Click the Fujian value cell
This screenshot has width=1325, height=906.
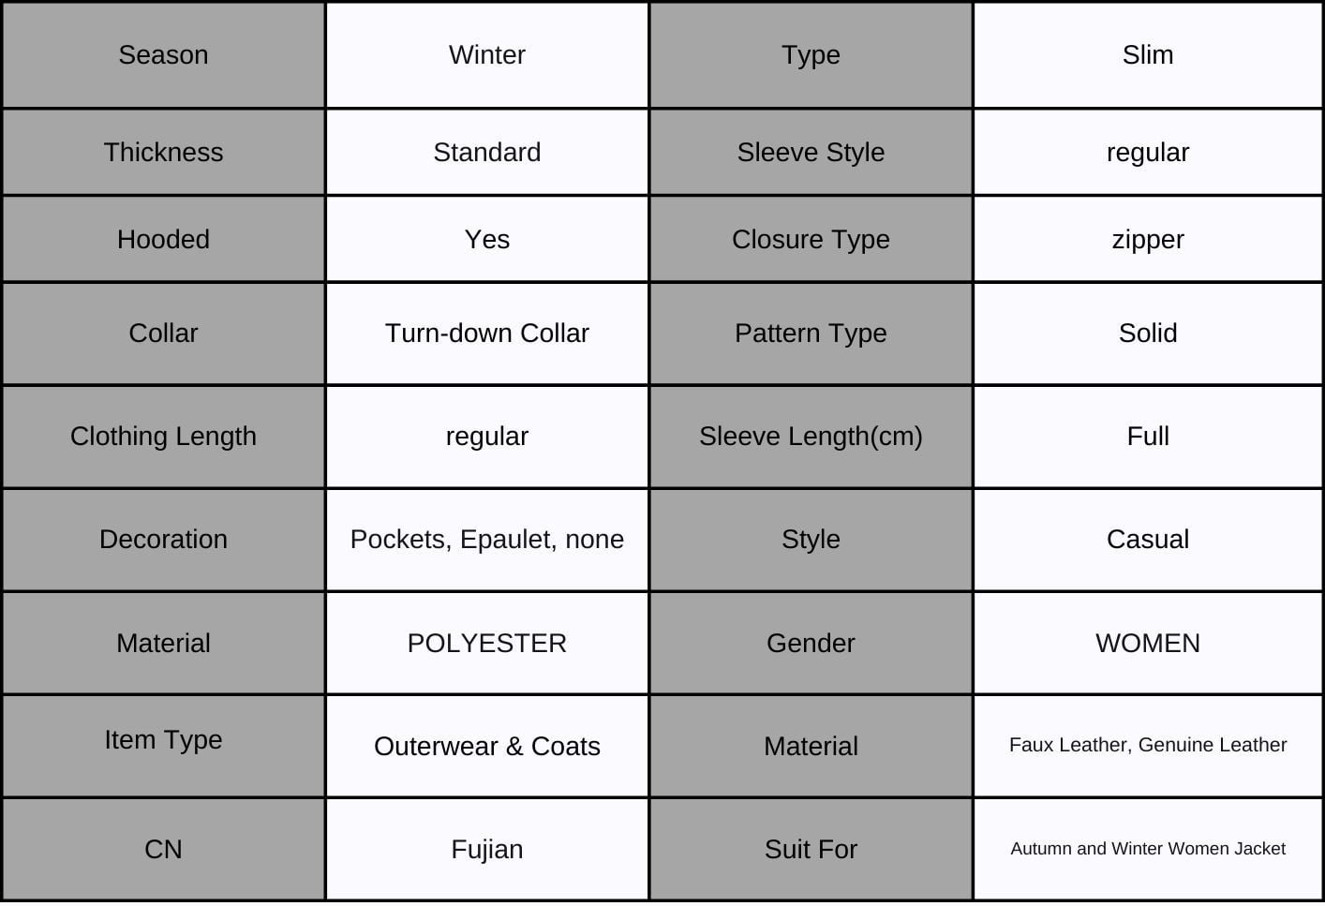486,849
